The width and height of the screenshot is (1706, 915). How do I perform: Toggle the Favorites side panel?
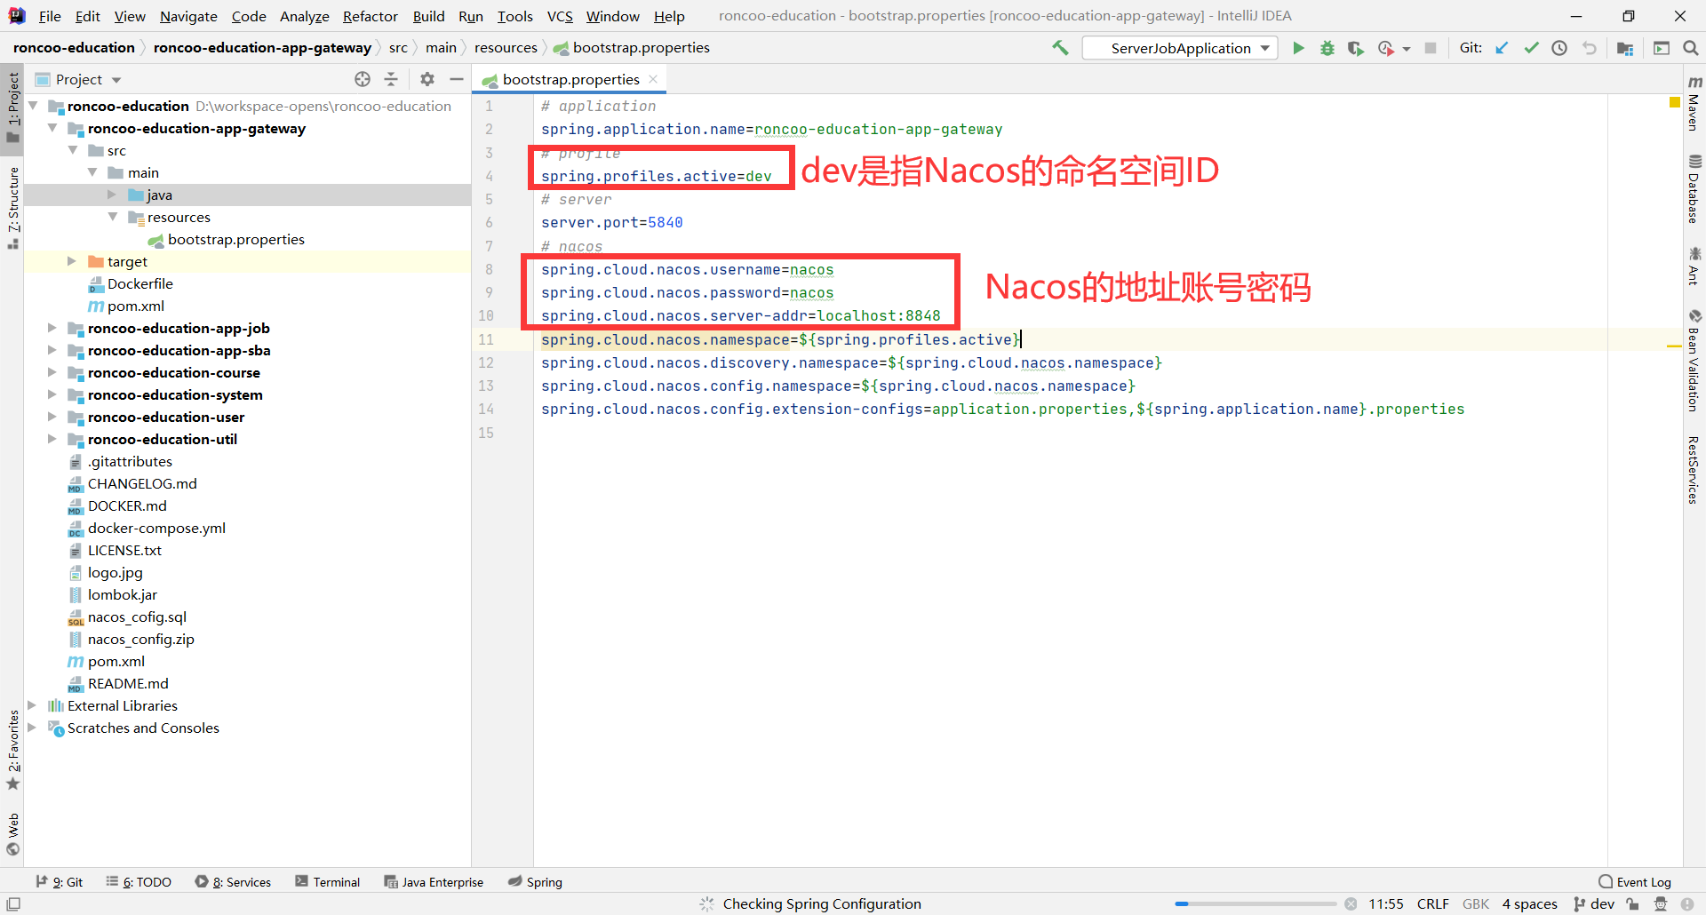point(12,751)
